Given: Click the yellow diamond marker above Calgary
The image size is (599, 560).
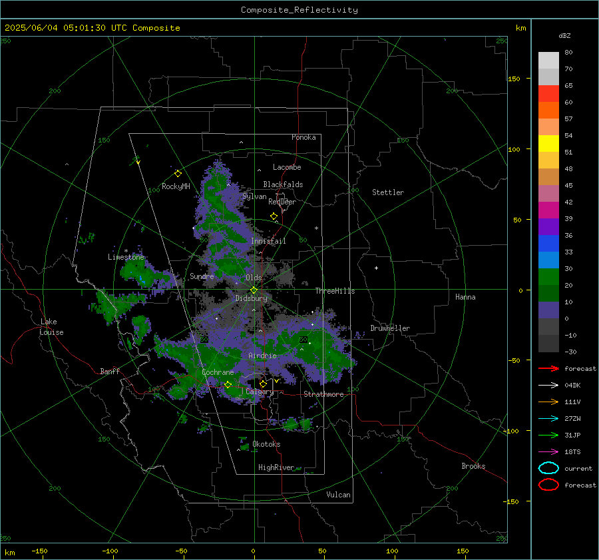Looking at the screenshot, I should 263,384.
